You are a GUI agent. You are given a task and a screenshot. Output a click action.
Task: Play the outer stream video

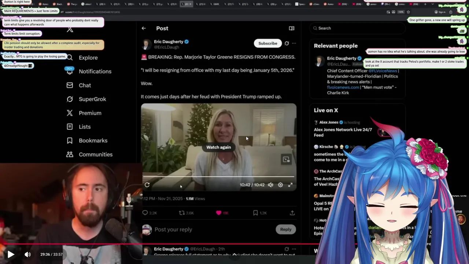pos(11,254)
